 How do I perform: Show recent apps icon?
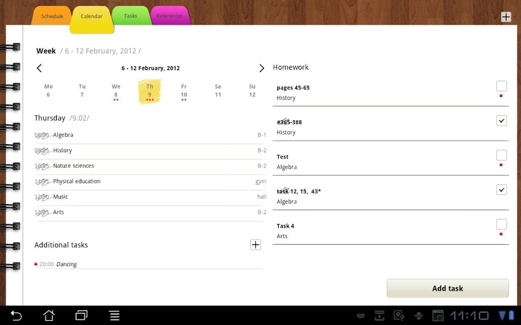(81, 315)
